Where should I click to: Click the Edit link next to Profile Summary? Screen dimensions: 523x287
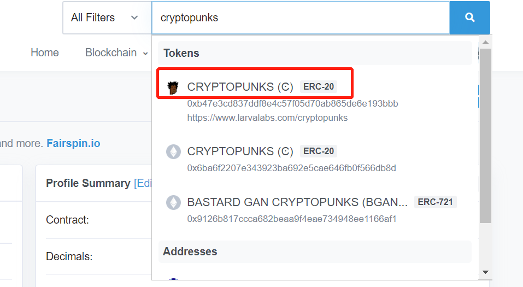pyautogui.click(x=143, y=183)
